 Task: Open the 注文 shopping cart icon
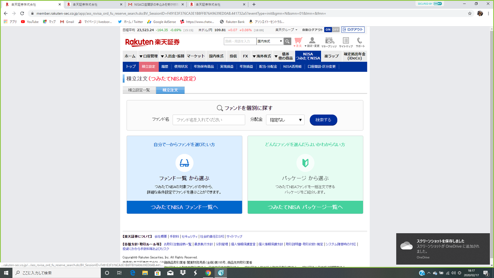(298, 42)
